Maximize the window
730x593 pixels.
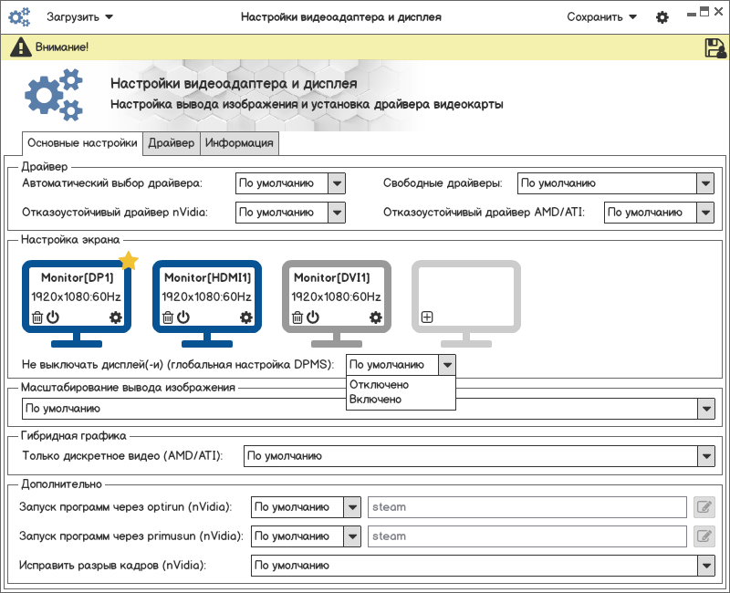point(704,12)
